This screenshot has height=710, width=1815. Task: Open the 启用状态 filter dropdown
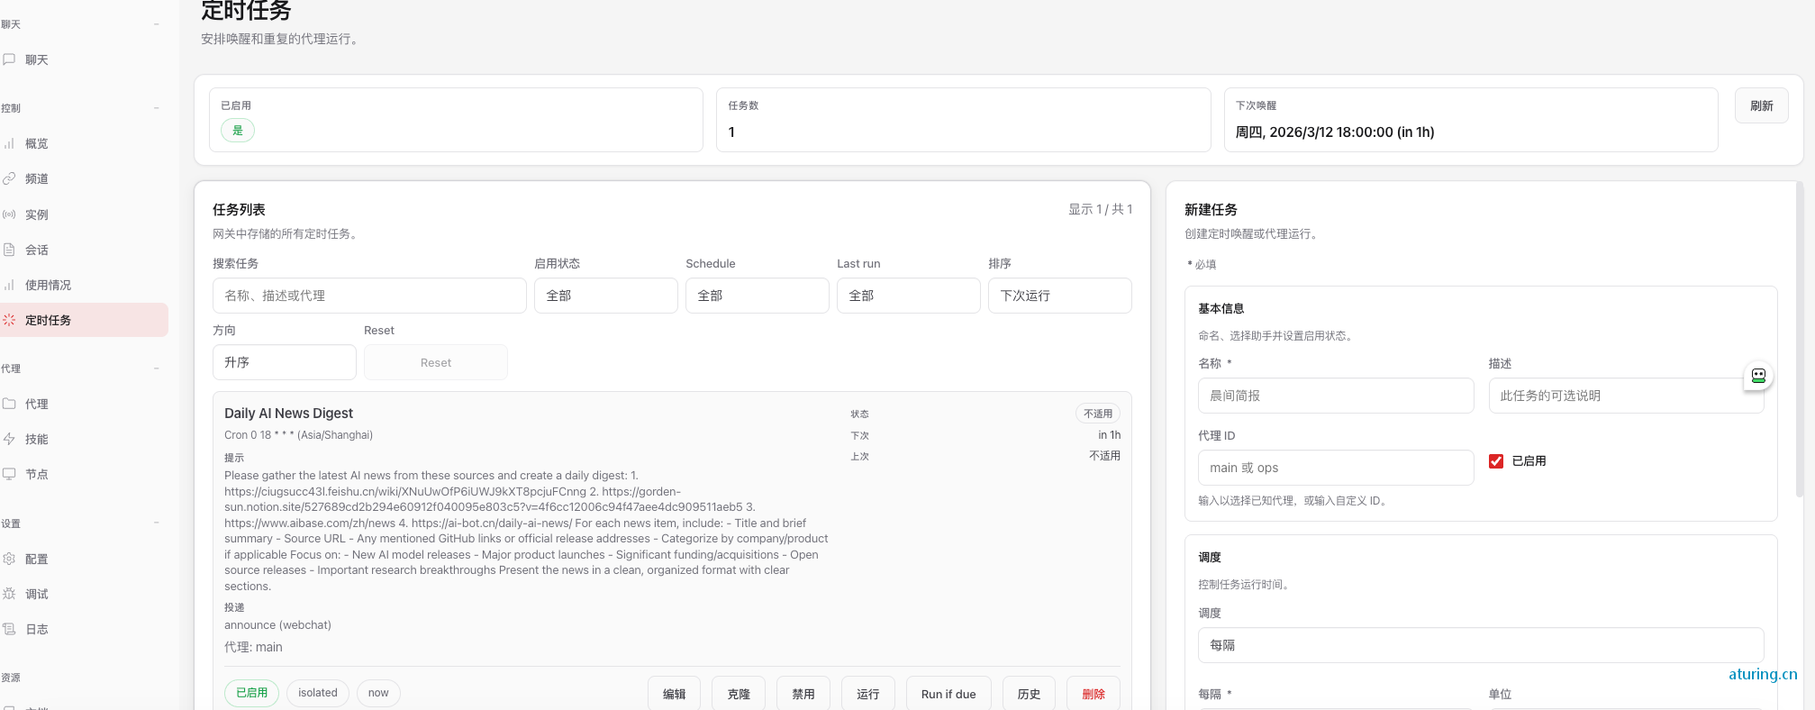click(605, 296)
